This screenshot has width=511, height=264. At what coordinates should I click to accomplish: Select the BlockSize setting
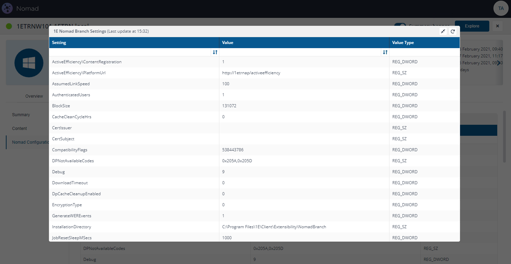pos(61,106)
